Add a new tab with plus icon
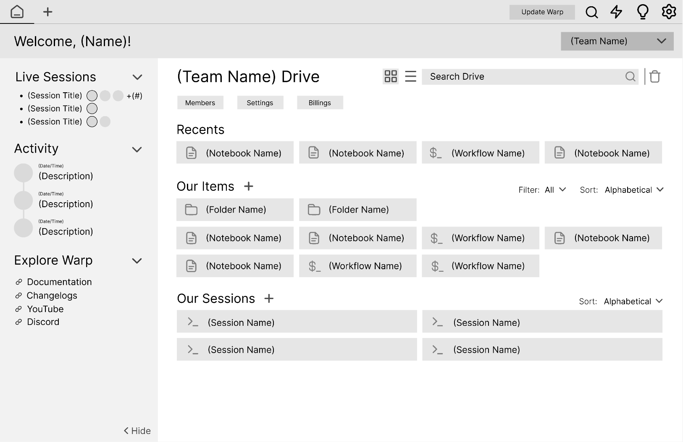The height and width of the screenshot is (442, 683). [48, 12]
